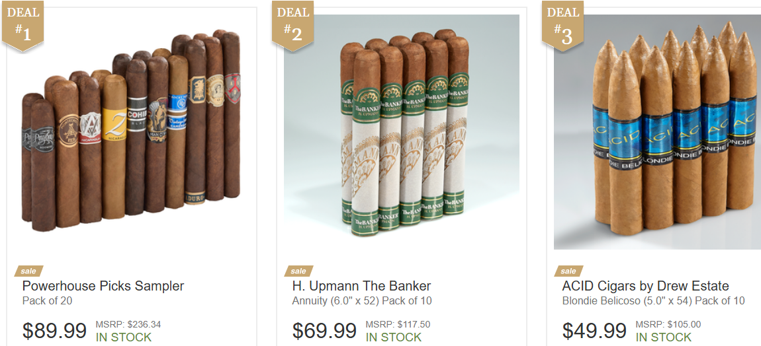Click the $89.99 price

pos(54,331)
